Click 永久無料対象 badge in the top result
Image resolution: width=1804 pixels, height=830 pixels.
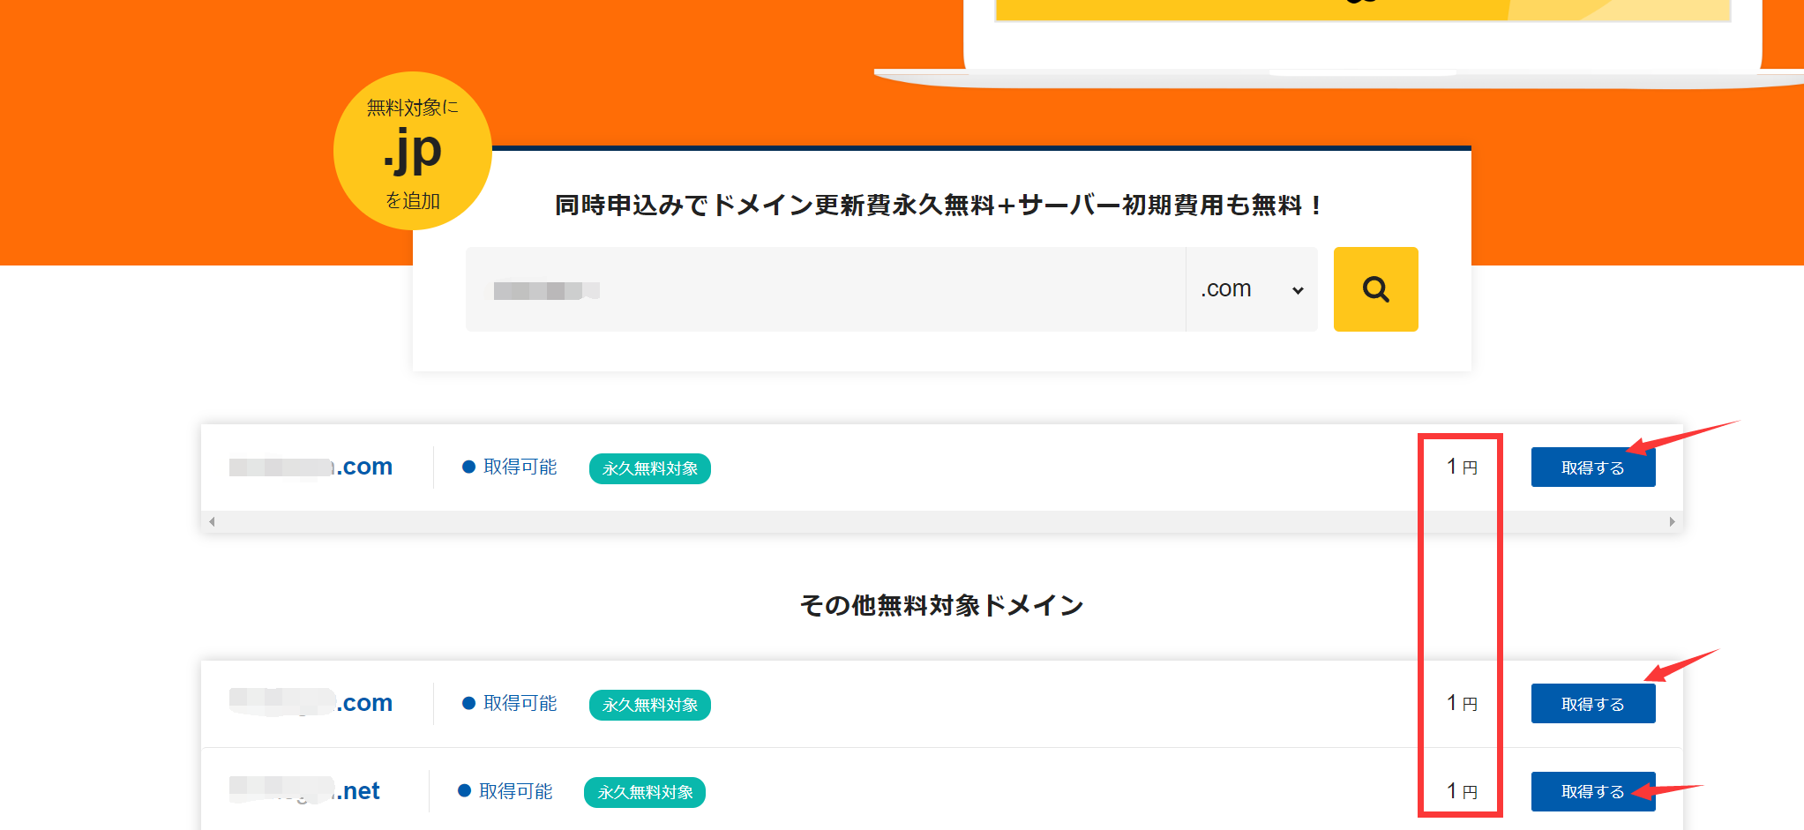coord(649,468)
